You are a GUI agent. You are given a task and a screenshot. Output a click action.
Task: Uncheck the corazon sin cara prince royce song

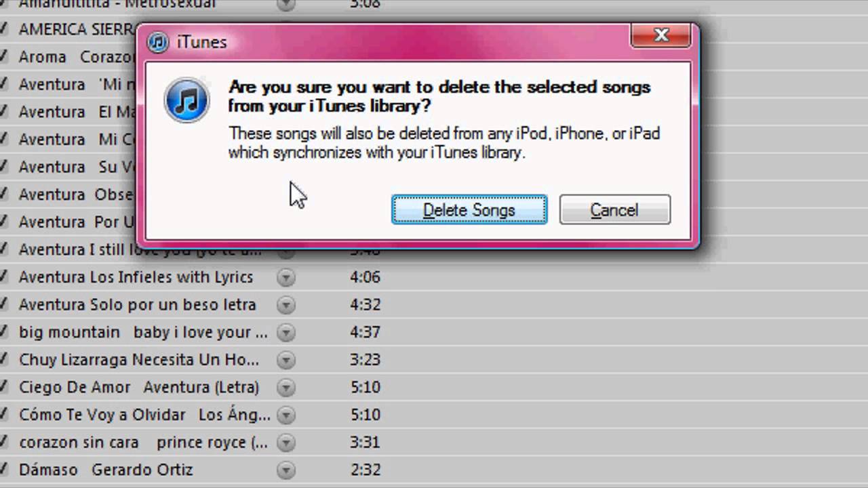pos(3,442)
